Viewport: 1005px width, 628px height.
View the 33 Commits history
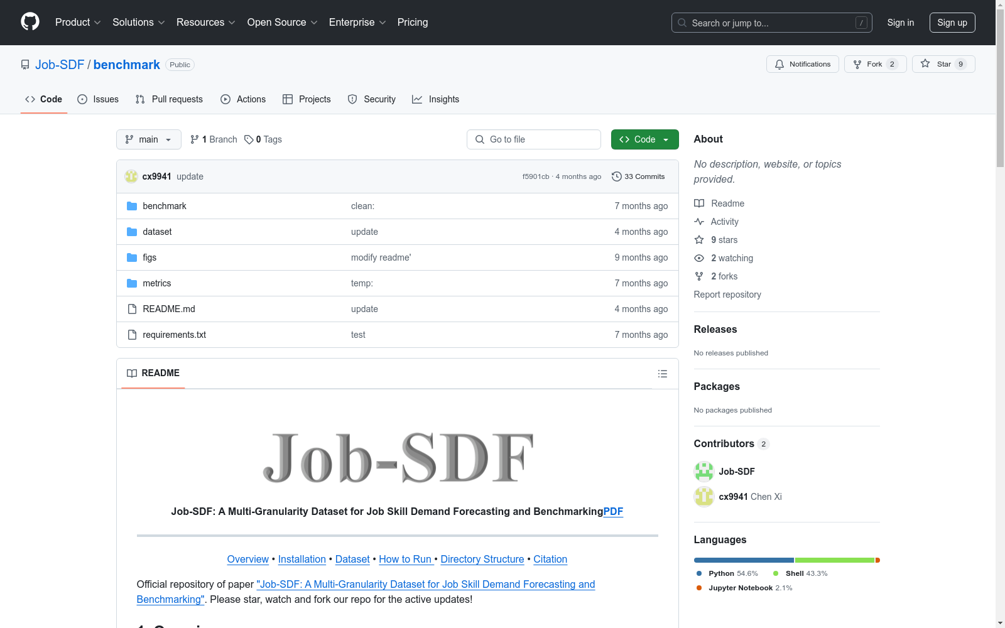point(638,176)
